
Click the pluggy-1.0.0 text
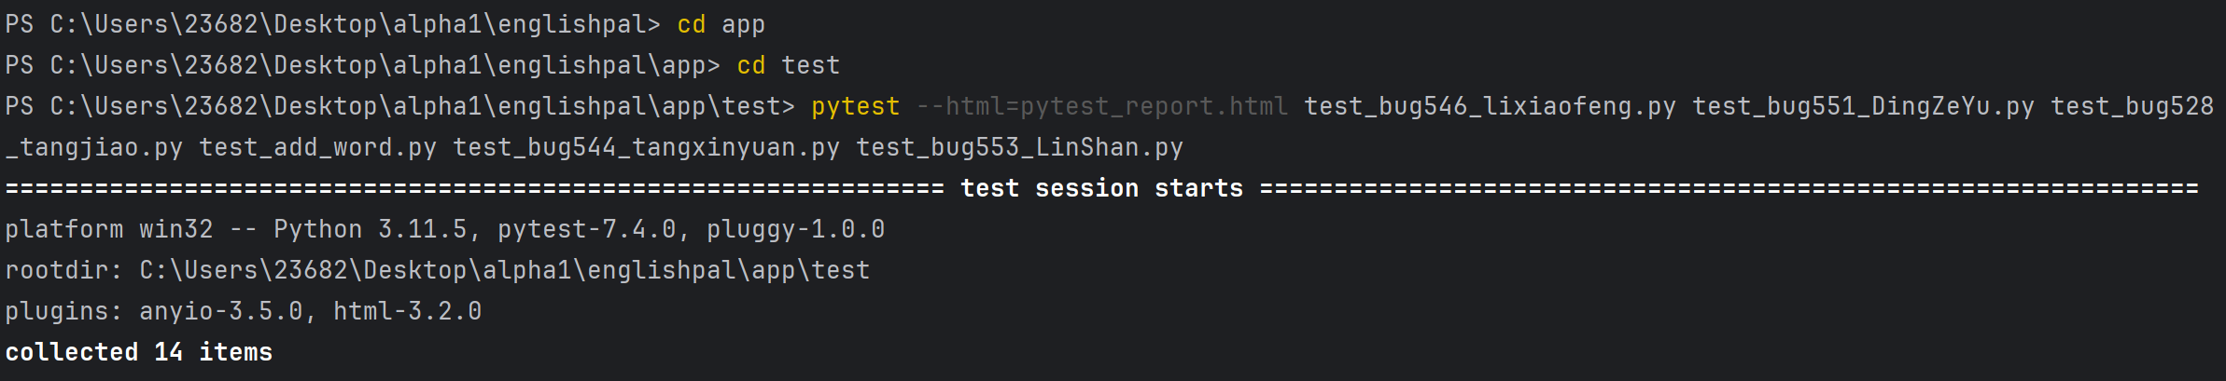click(795, 229)
